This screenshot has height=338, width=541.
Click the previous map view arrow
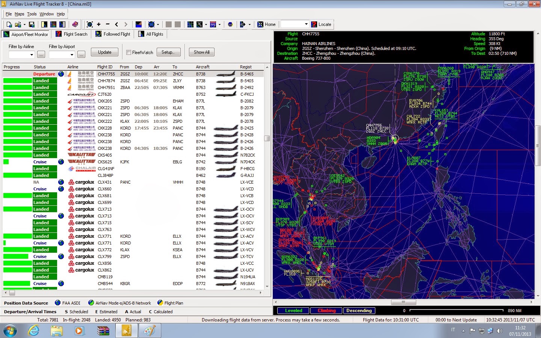pos(116,24)
